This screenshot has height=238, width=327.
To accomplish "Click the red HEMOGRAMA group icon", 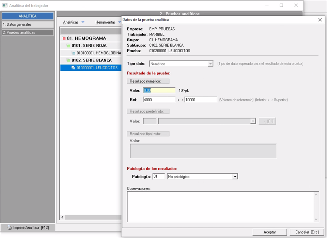I will [64, 39].
